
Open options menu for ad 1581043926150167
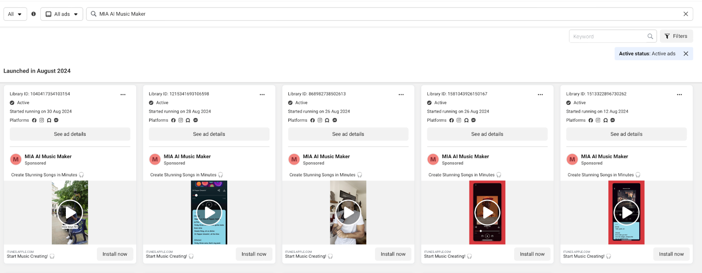[540, 94]
